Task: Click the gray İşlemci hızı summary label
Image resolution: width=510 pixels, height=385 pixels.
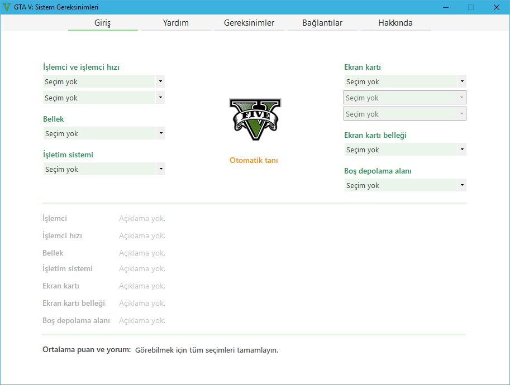Action: coord(62,236)
